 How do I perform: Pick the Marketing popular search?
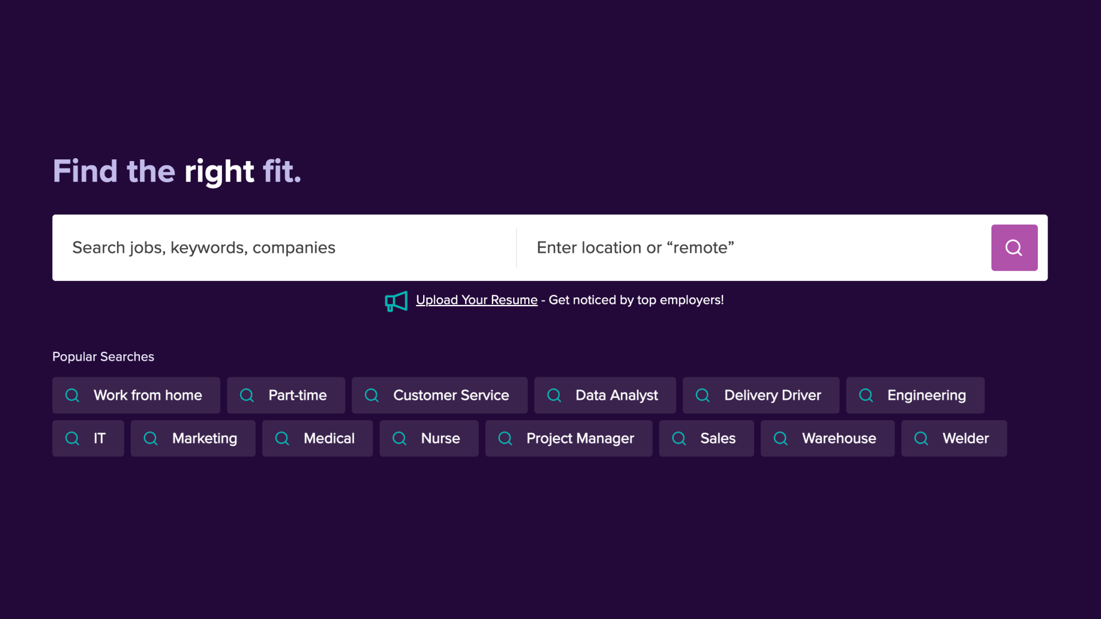click(x=193, y=438)
